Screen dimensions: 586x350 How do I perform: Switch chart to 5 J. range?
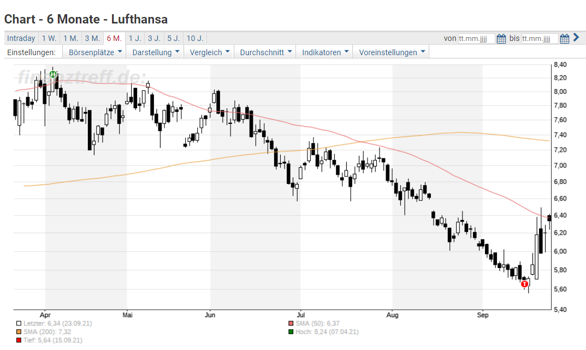(x=174, y=38)
